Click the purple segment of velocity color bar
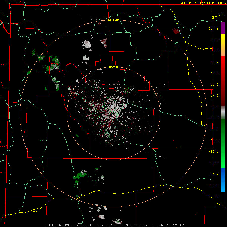This screenshot has height=227, width=227. [x=223, y=28]
